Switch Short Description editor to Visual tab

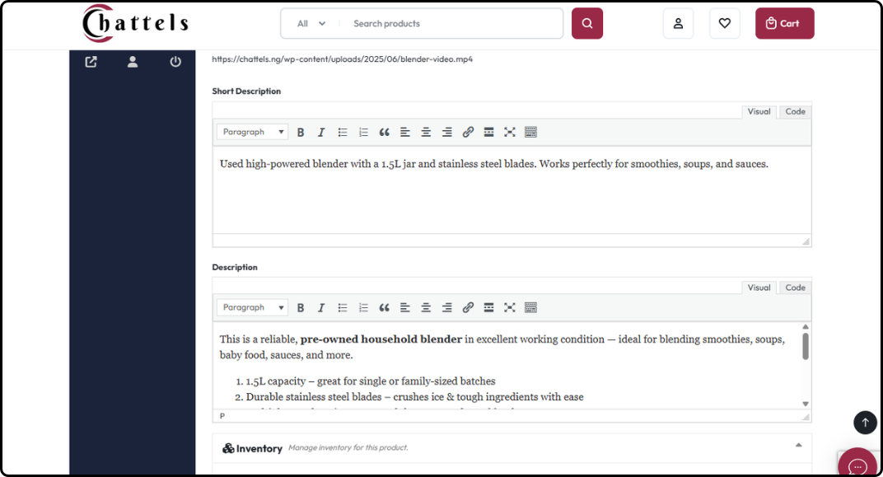point(759,111)
